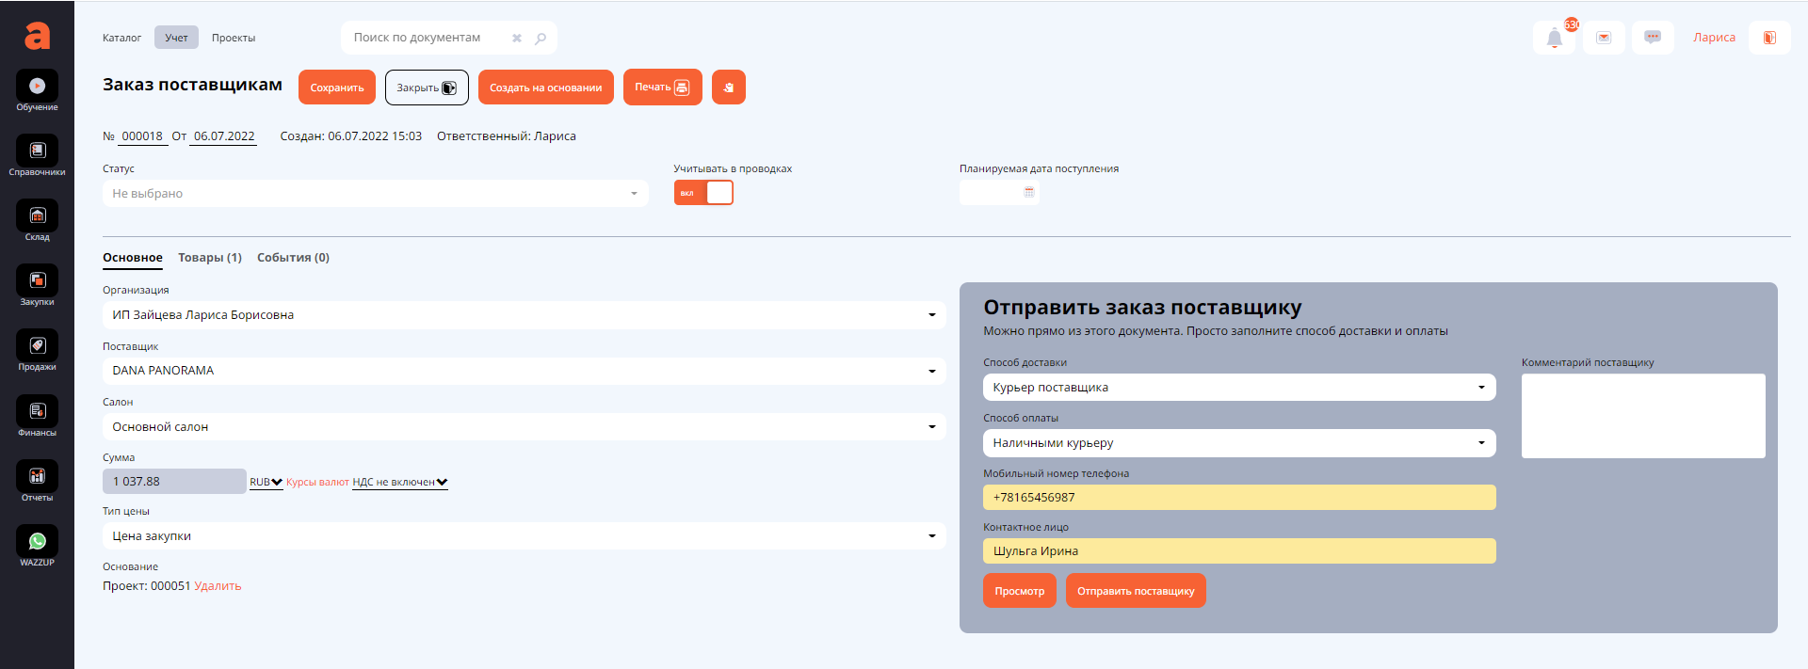This screenshot has width=1808, height=669.
Task: Toggle Учитывать в проводках switch
Action: (703, 193)
